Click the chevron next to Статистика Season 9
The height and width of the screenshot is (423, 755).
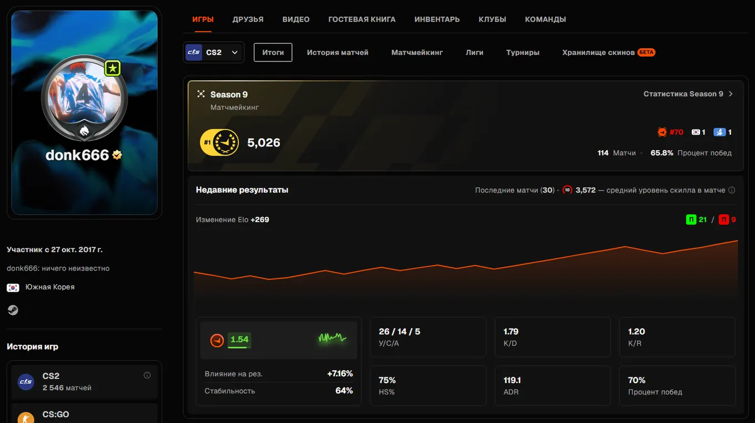pyautogui.click(x=731, y=94)
